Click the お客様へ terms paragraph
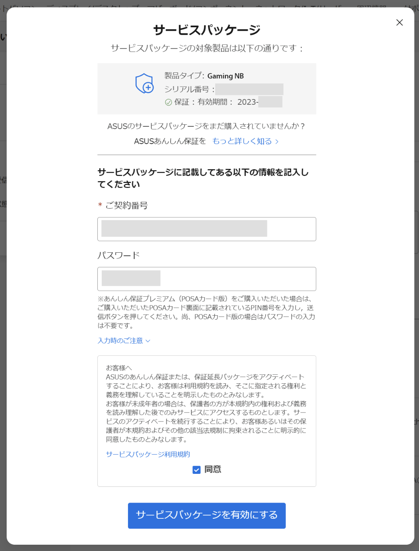419x551 pixels. [206, 404]
